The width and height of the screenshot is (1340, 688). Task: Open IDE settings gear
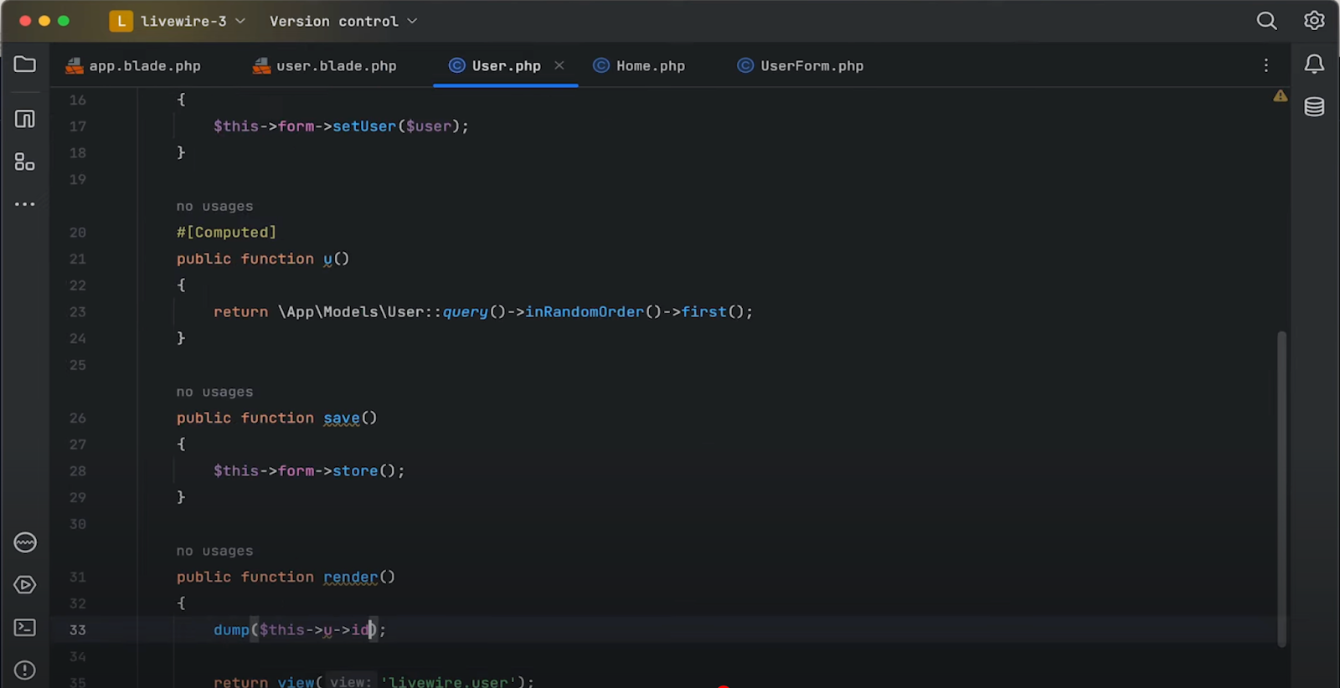(1314, 21)
